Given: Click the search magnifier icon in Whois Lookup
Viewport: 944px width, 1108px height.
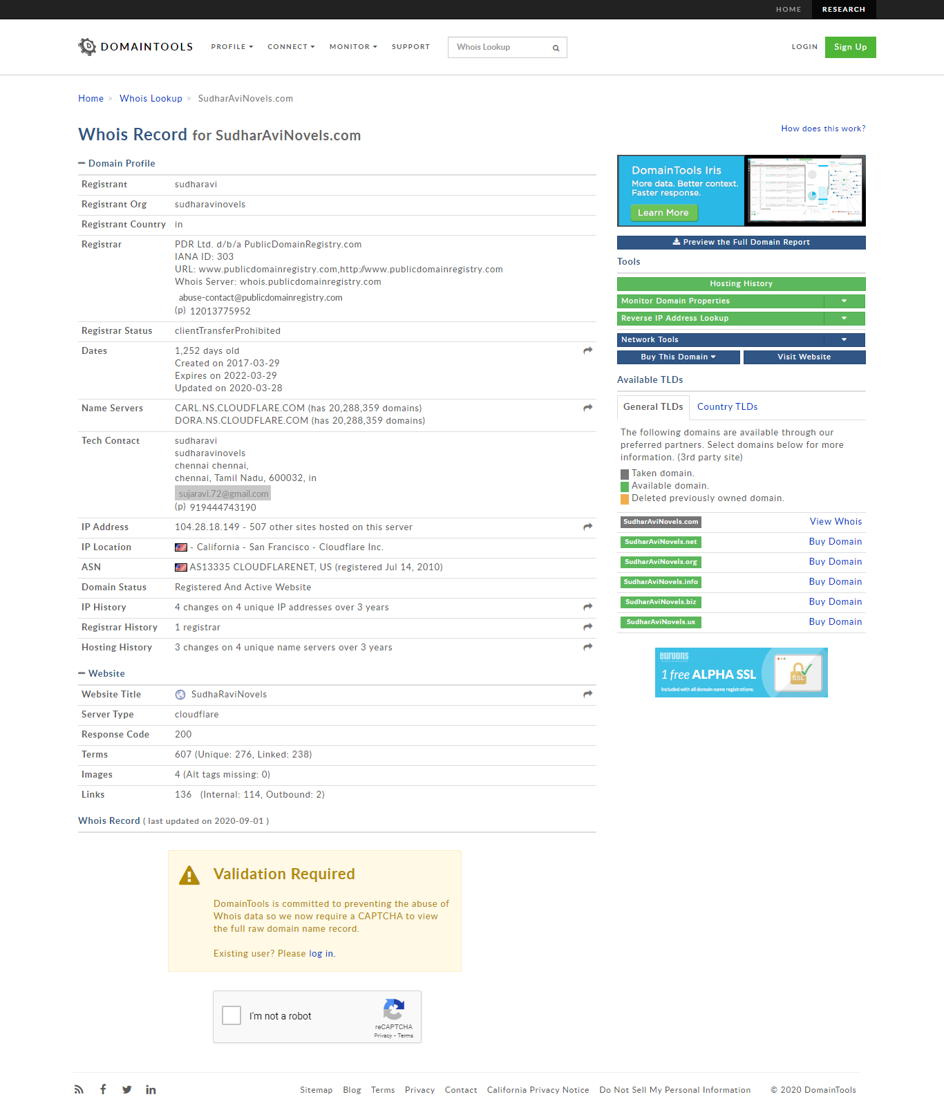Looking at the screenshot, I should (556, 48).
